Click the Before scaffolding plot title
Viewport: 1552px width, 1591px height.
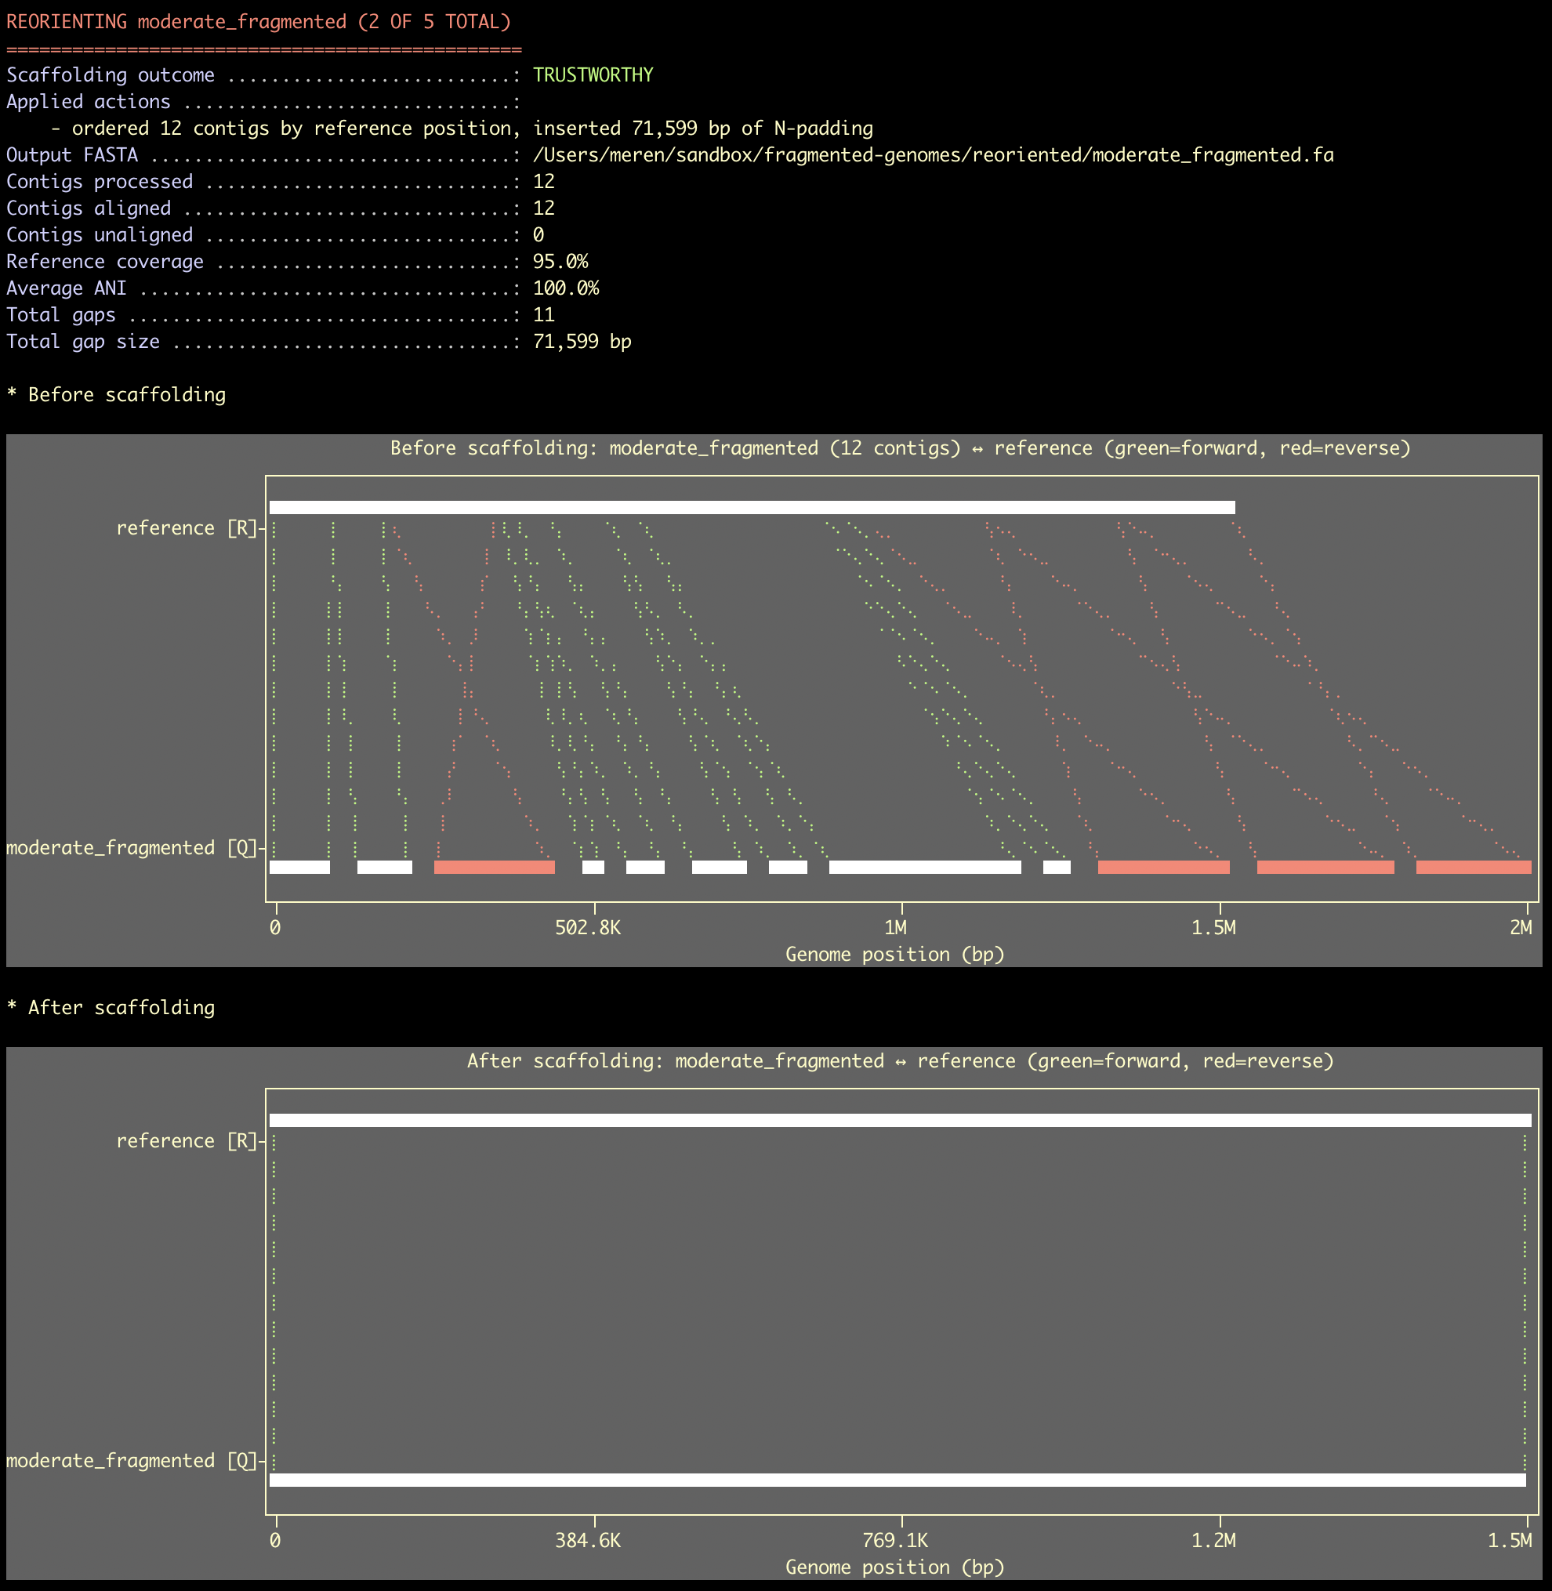tap(900, 448)
